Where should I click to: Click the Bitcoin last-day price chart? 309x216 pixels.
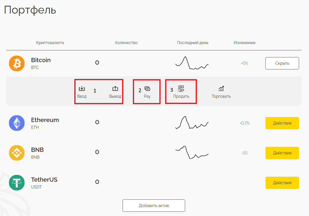click(x=192, y=63)
